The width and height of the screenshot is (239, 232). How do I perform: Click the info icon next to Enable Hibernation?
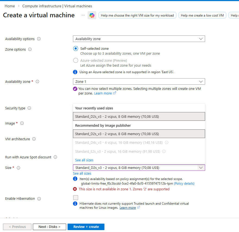39,198
